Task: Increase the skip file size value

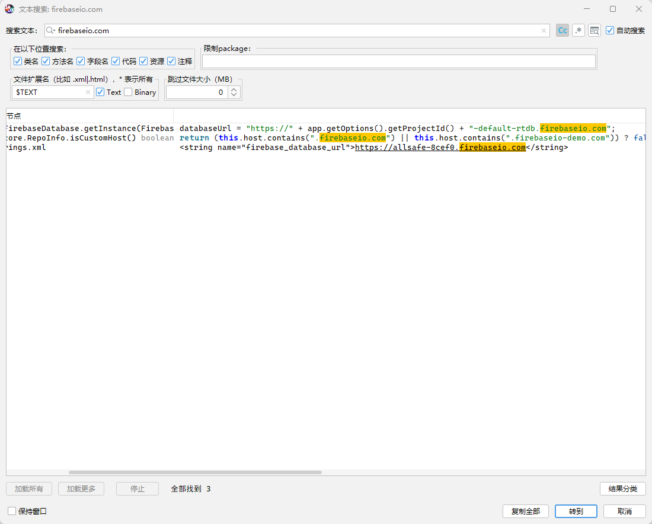Action: click(x=234, y=89)
